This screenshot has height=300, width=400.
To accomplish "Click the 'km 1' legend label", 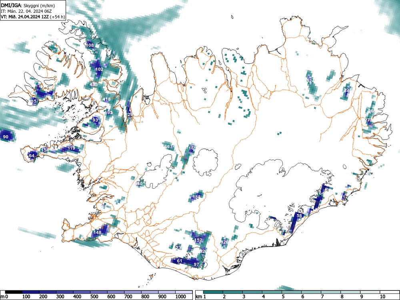I will point(201,297).
